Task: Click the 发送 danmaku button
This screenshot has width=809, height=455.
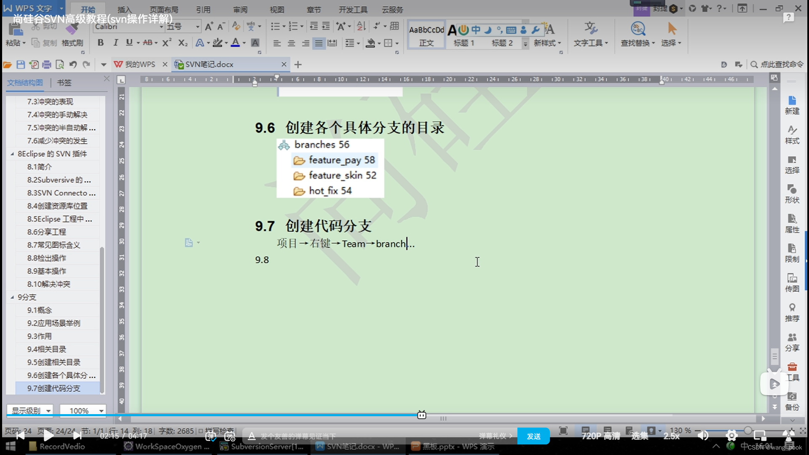Action: [533, 436]
